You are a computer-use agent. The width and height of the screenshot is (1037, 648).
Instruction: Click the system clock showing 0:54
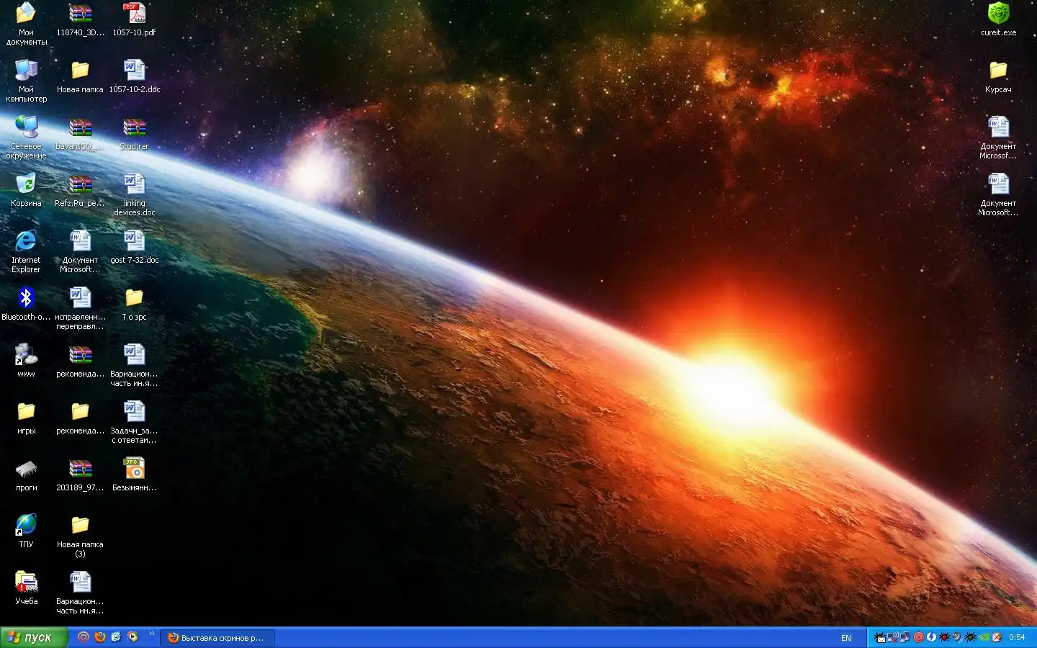pyautogui.click(x=1017, y=637)
